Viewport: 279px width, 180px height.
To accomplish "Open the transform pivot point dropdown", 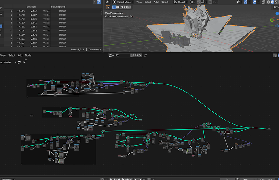I will (192, 2).
